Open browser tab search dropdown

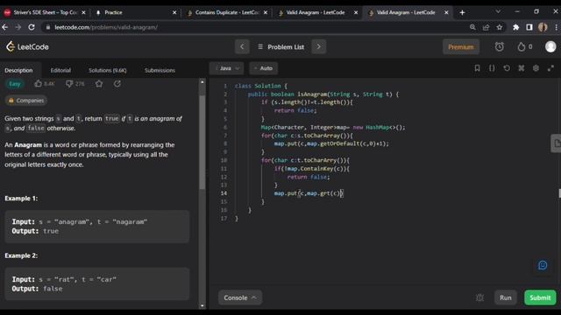pyautogui.click(x=498, y=11)
